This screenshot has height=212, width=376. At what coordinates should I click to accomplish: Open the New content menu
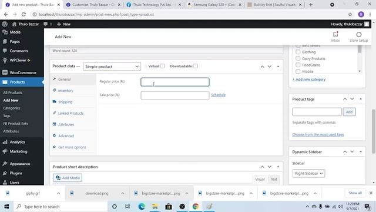coord(64,24)
